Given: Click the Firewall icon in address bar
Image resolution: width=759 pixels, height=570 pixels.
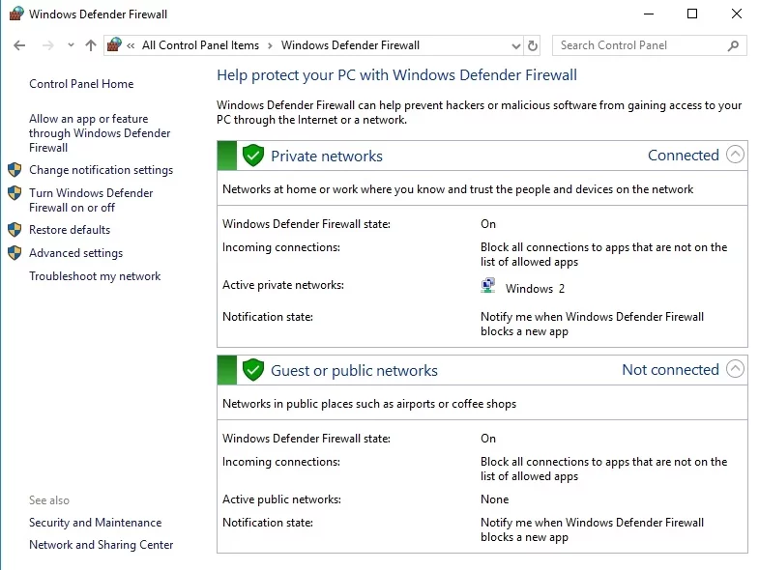Looking at the screenshot, I should coord(115,45).
